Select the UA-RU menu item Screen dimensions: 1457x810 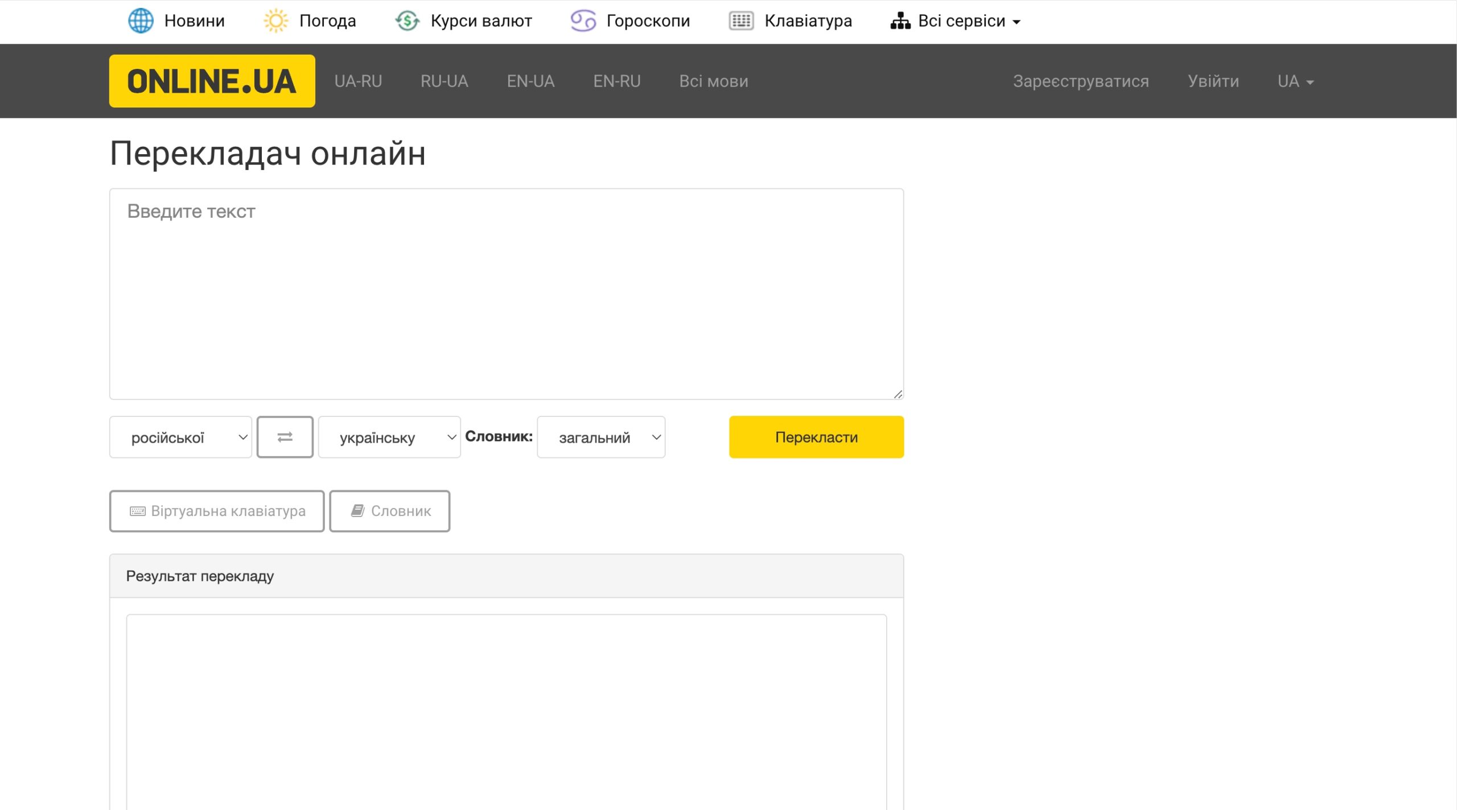[358, 81]
